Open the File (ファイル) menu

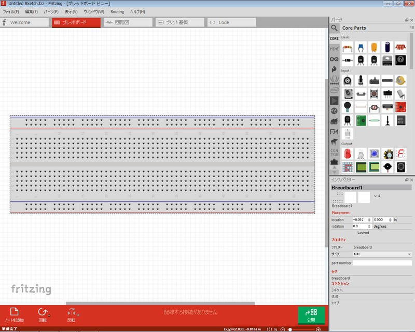pos(11,11)
